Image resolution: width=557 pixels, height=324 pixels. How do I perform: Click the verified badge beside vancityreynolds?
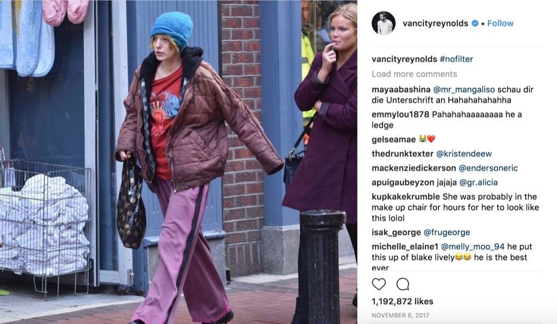(474, 23)
